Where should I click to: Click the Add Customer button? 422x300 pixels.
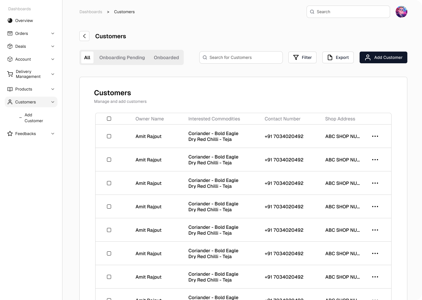(383, 57)
